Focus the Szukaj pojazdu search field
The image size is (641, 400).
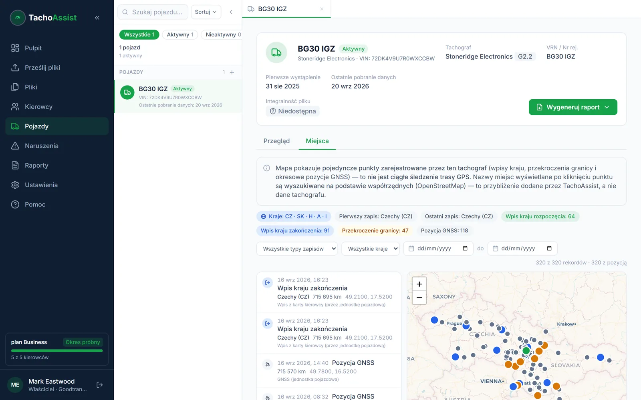point(153,12)
